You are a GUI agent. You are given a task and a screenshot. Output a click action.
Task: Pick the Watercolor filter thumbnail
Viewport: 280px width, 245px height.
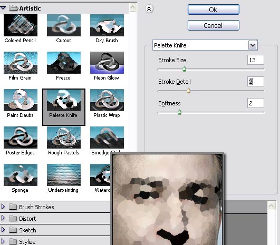(x=100, y=175)
